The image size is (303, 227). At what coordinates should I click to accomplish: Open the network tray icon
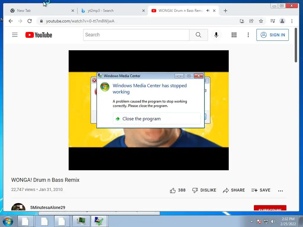tap(266, 221)
